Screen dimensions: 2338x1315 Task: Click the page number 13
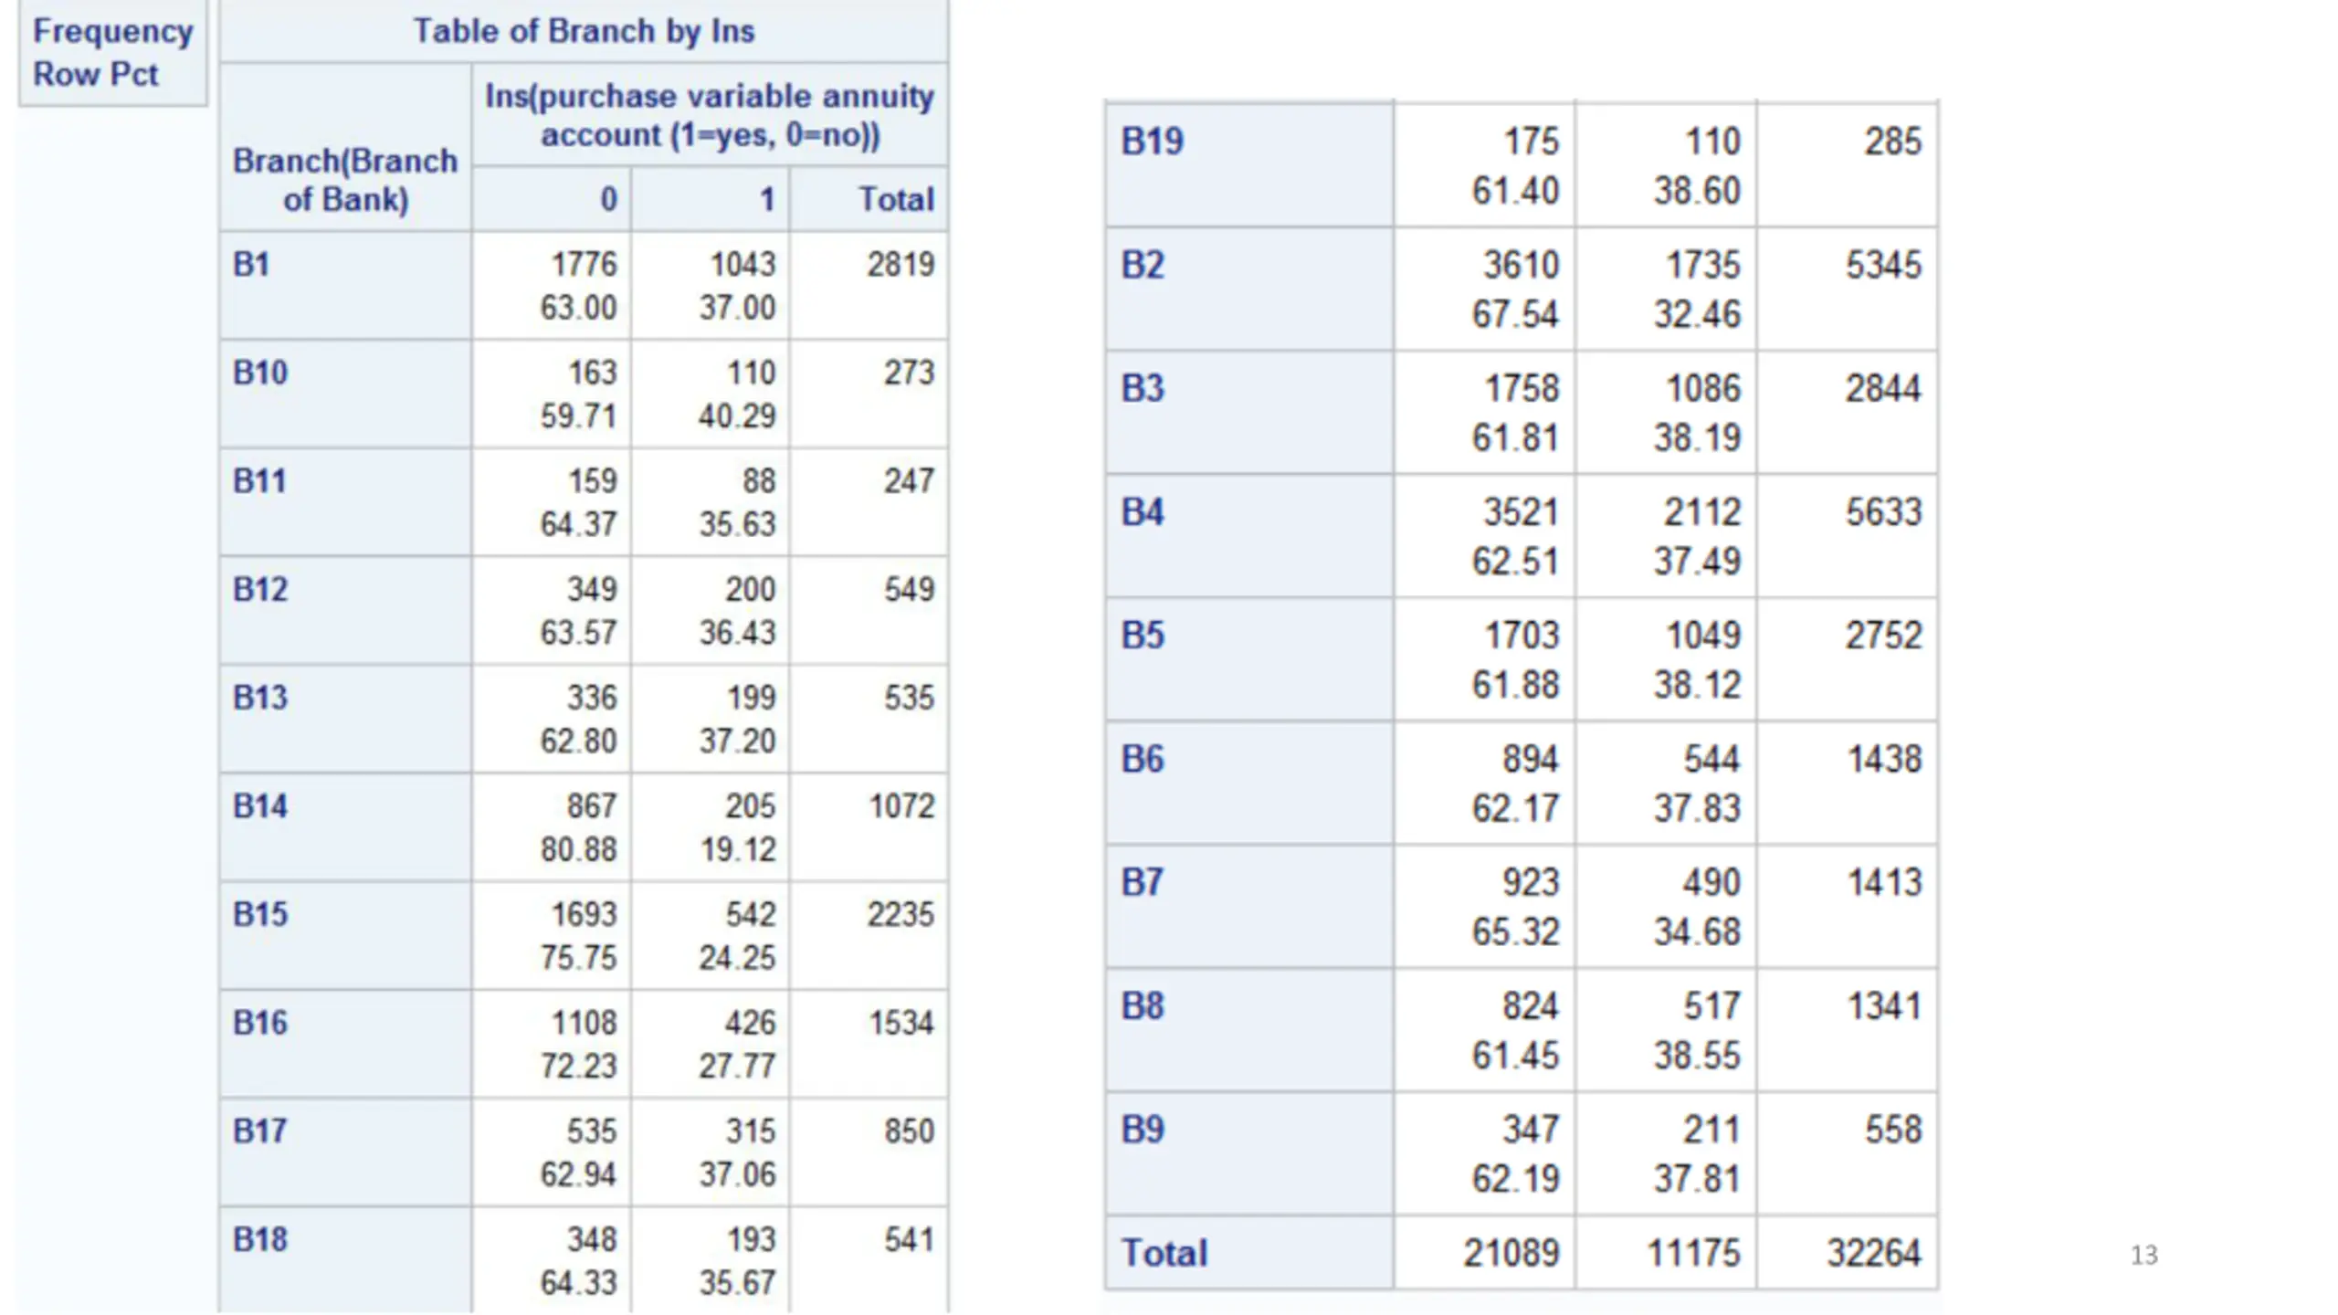(x=2143, y=1256)
